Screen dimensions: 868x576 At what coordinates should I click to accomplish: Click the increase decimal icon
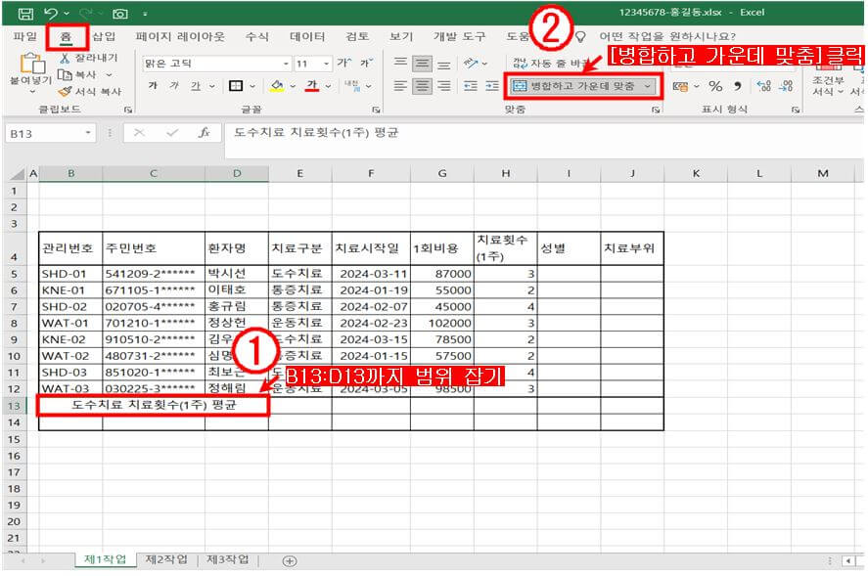tap(764, 86)
